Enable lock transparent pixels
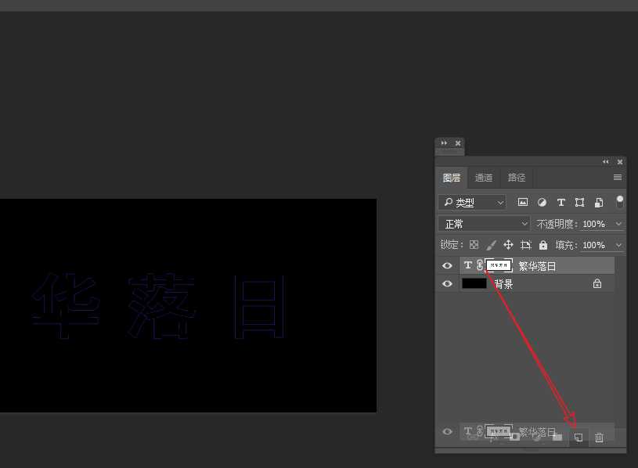 click(x=474, y=244)
